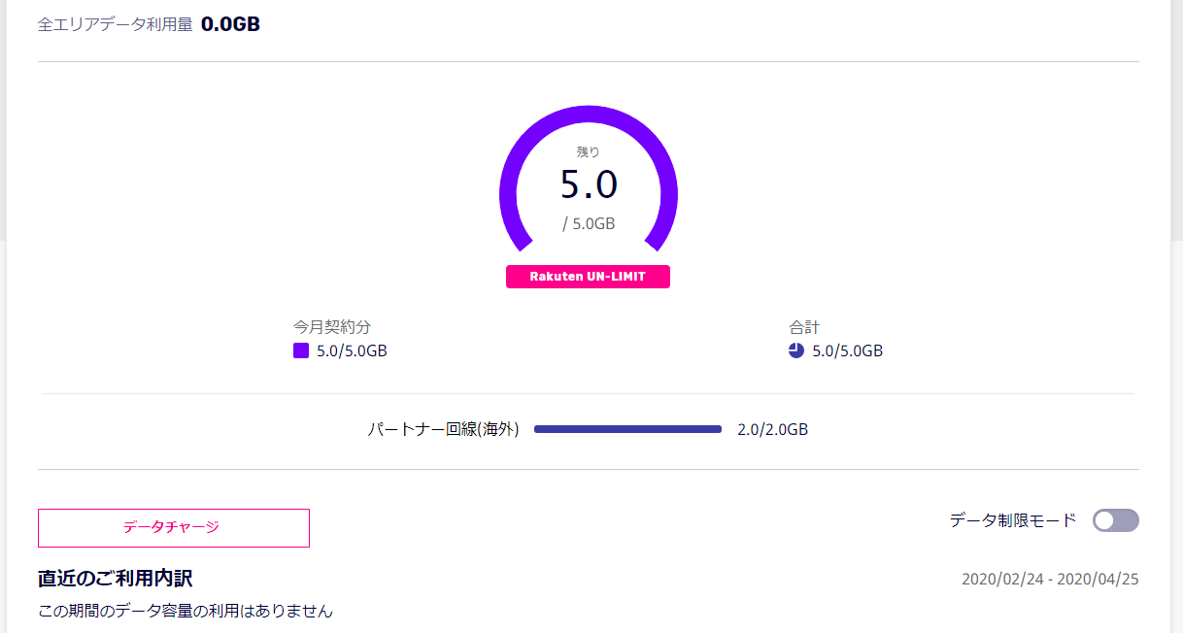The height and width of the screenshot is (633, 1183).
Task: Click the 合計 heading
Action: 804,327
